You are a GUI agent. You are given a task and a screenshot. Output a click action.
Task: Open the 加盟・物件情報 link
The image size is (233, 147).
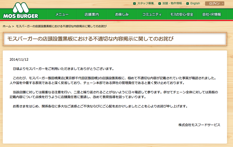tap(172, 3)
